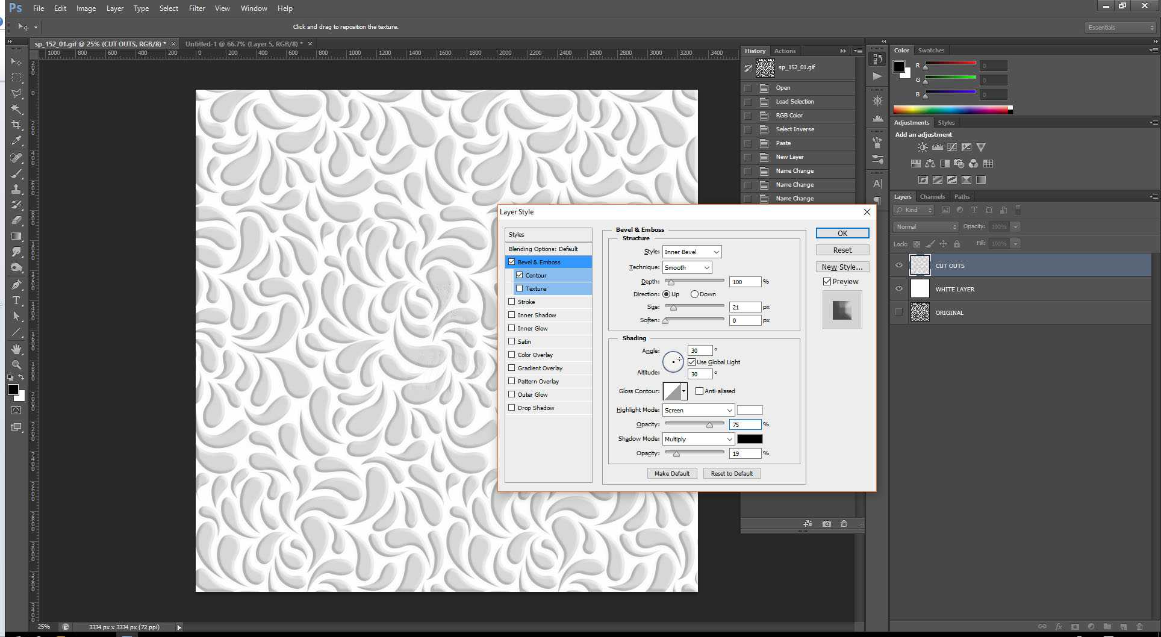Toggle Use Global Light checkbox
The width and height of the screenshot is (1161, 637).
pyautogui.click(x=691, y=362)
